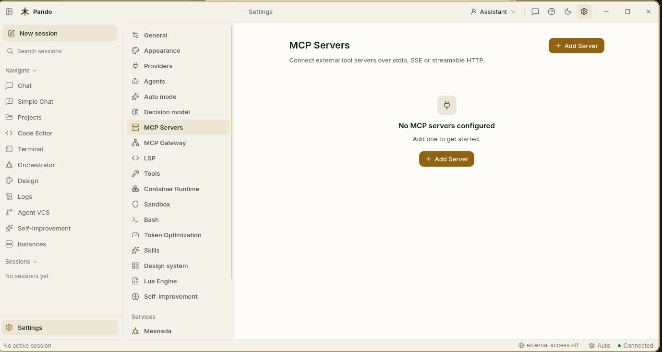Click the Container Runtime boxes icon
Image resolution: width=662 pixels, height=352 pixels.
[x=135, y=189]
